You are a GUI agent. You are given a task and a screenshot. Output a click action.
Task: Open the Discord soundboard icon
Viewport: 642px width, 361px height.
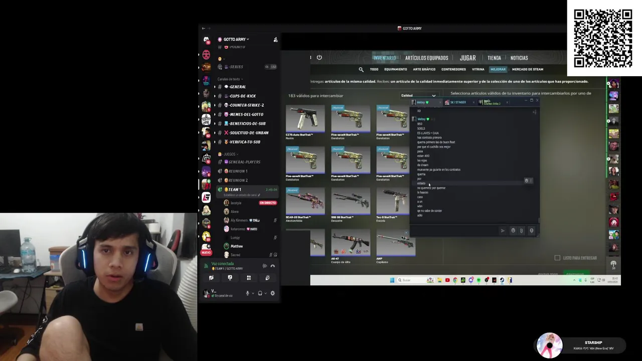tap(267, 278)
